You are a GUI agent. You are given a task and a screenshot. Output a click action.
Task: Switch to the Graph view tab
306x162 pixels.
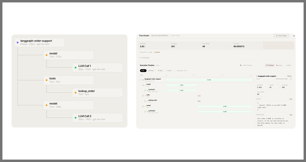pyautogui.click(x=279, y=65)
